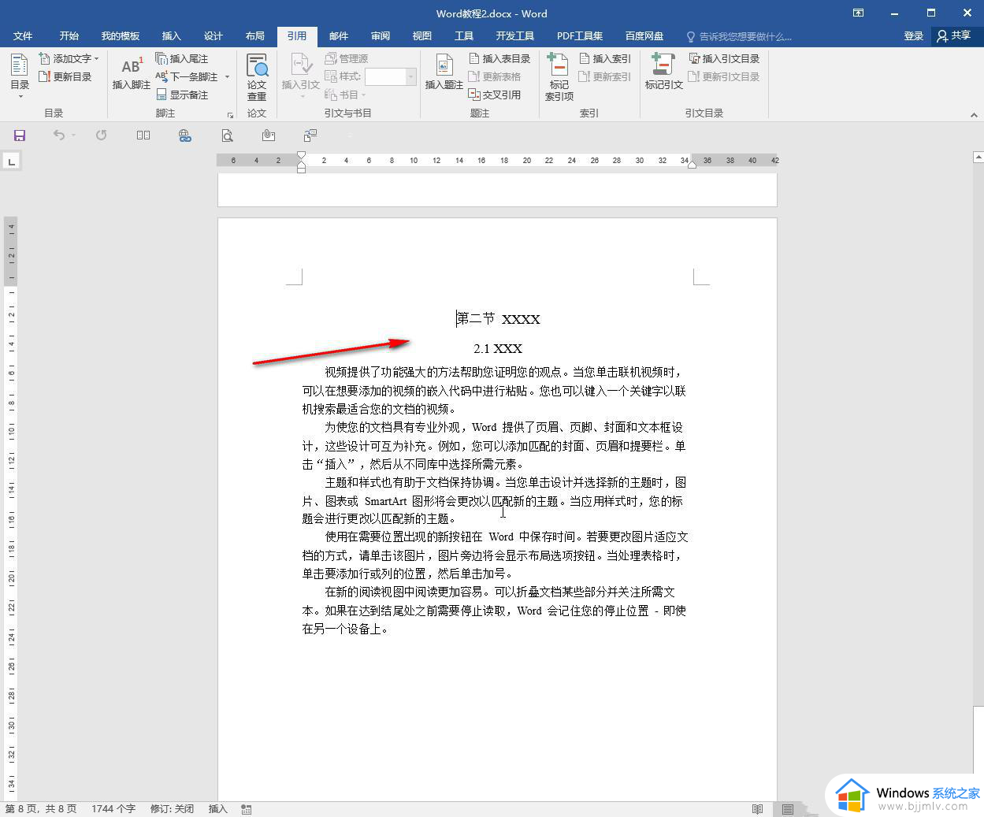
Task: Switch to the 审阅 tab
Action: click(381, 36)
